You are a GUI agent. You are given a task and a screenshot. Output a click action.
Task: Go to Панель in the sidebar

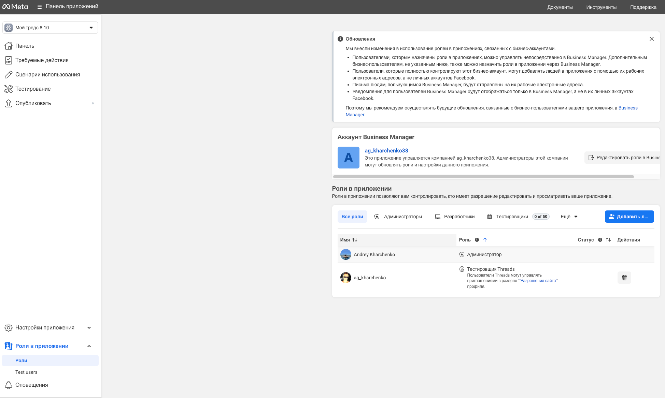(x=50, y=46)
